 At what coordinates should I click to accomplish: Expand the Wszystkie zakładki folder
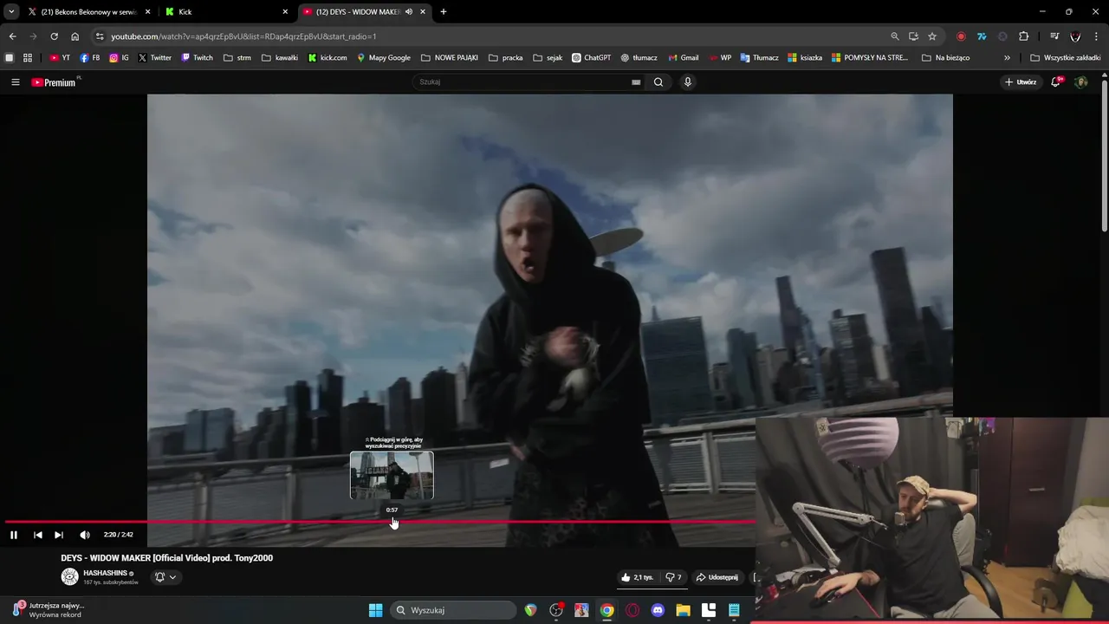click(x=1066, y=58)
